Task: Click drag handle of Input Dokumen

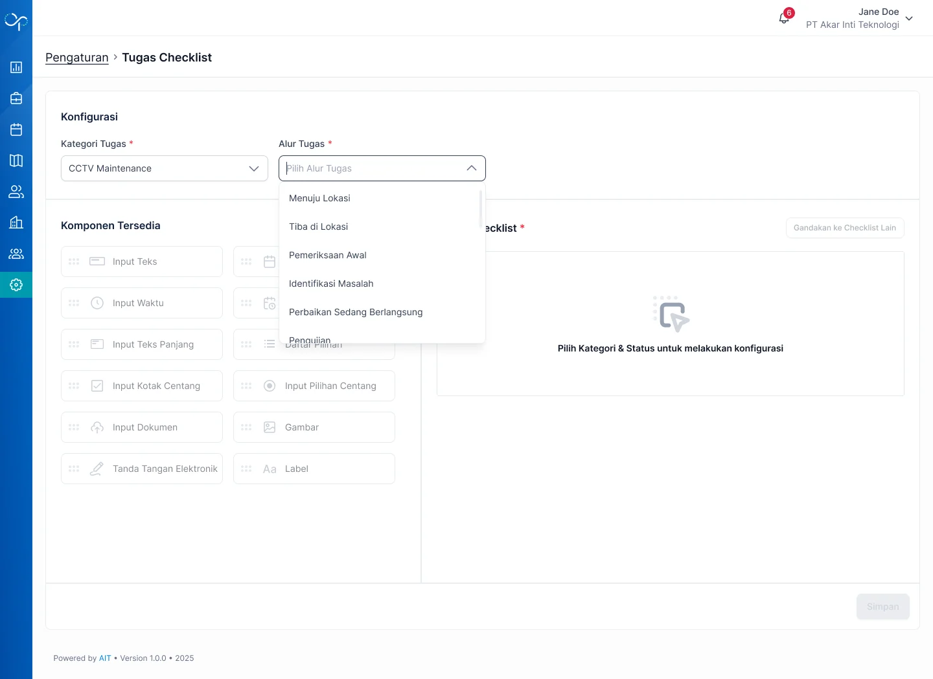Action: [74, 427]
